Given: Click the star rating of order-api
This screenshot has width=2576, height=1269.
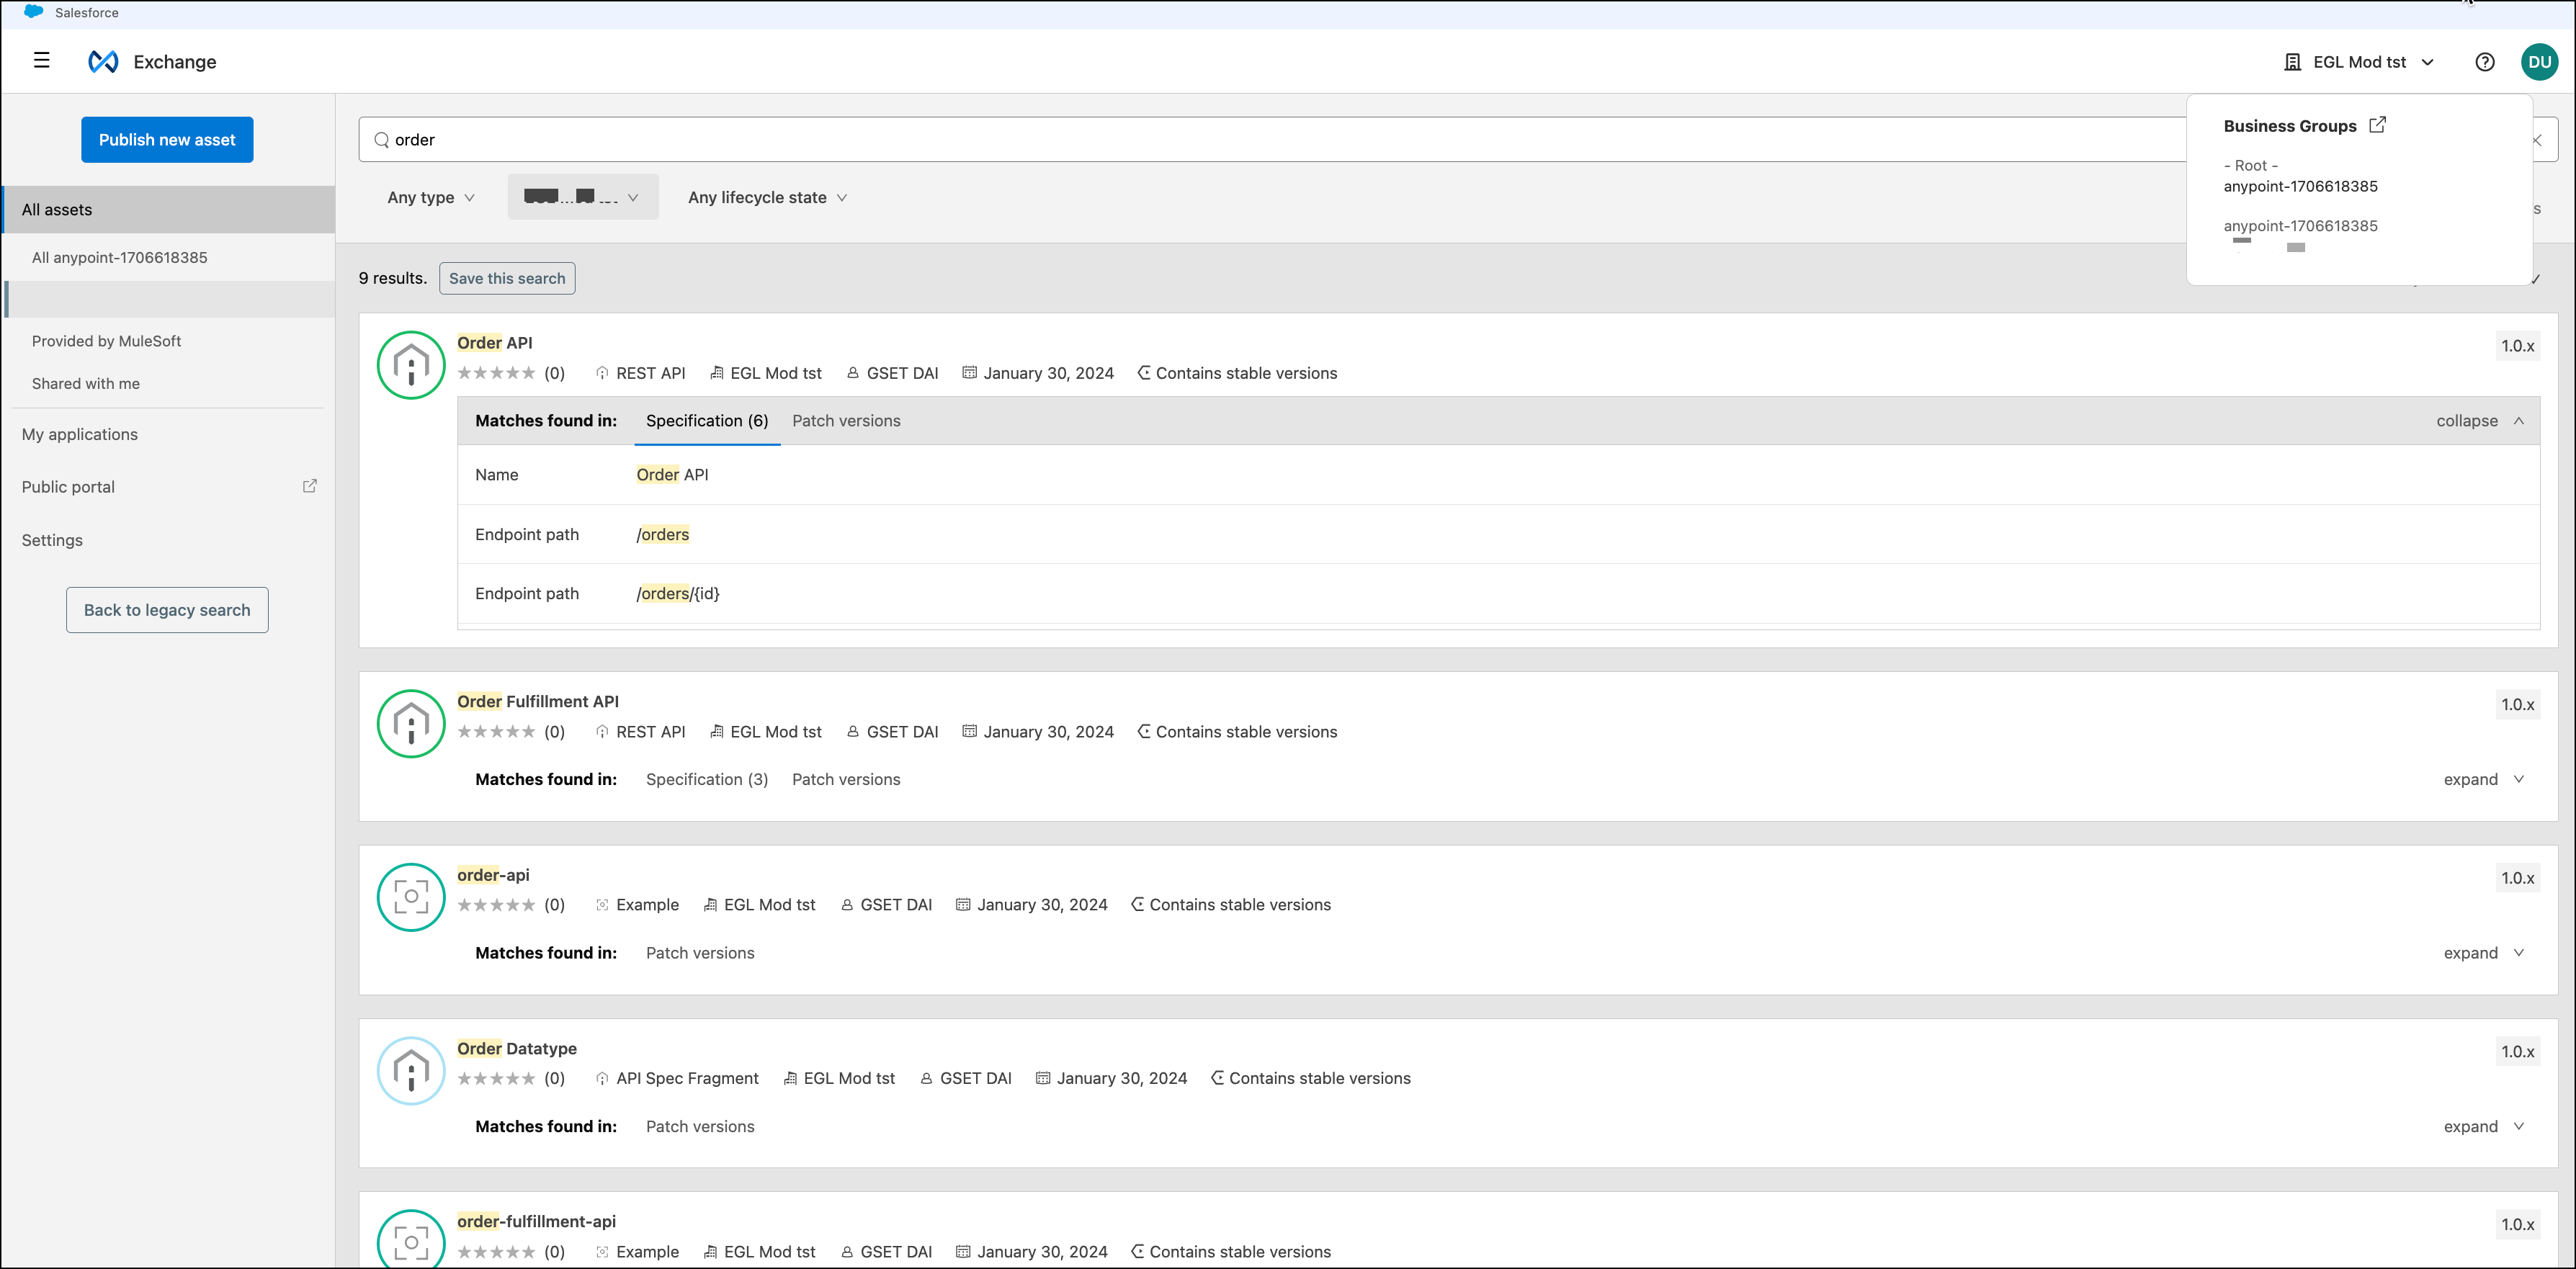Looking at the screenshot, I should click(497, 905).
